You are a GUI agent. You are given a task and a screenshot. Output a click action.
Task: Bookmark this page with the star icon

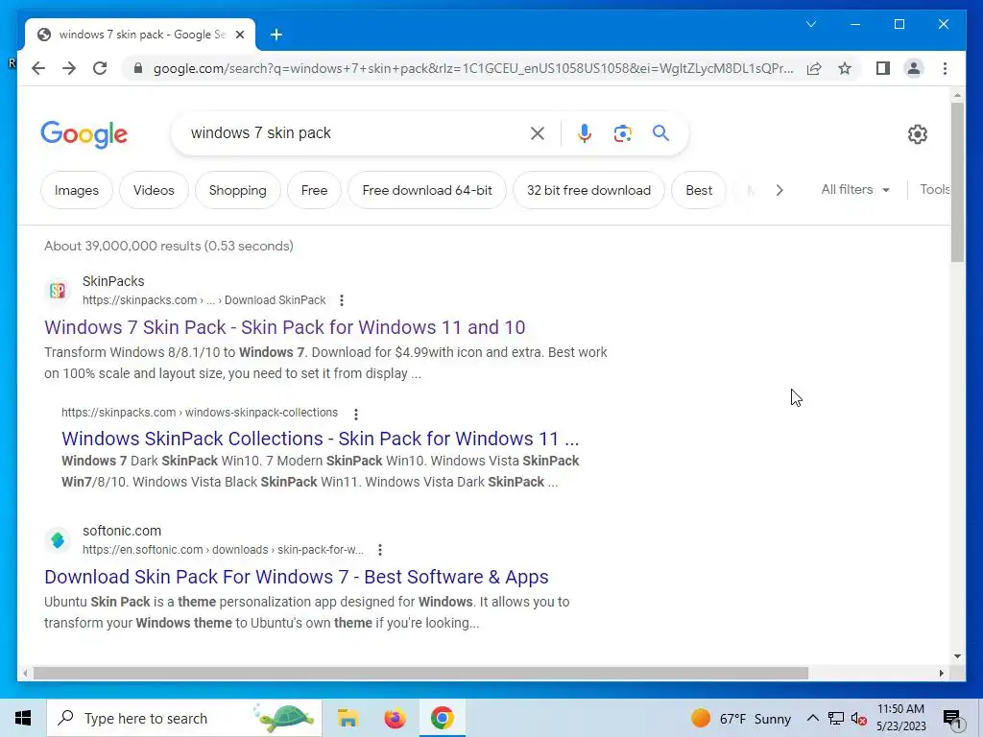(x=845, y=68)
